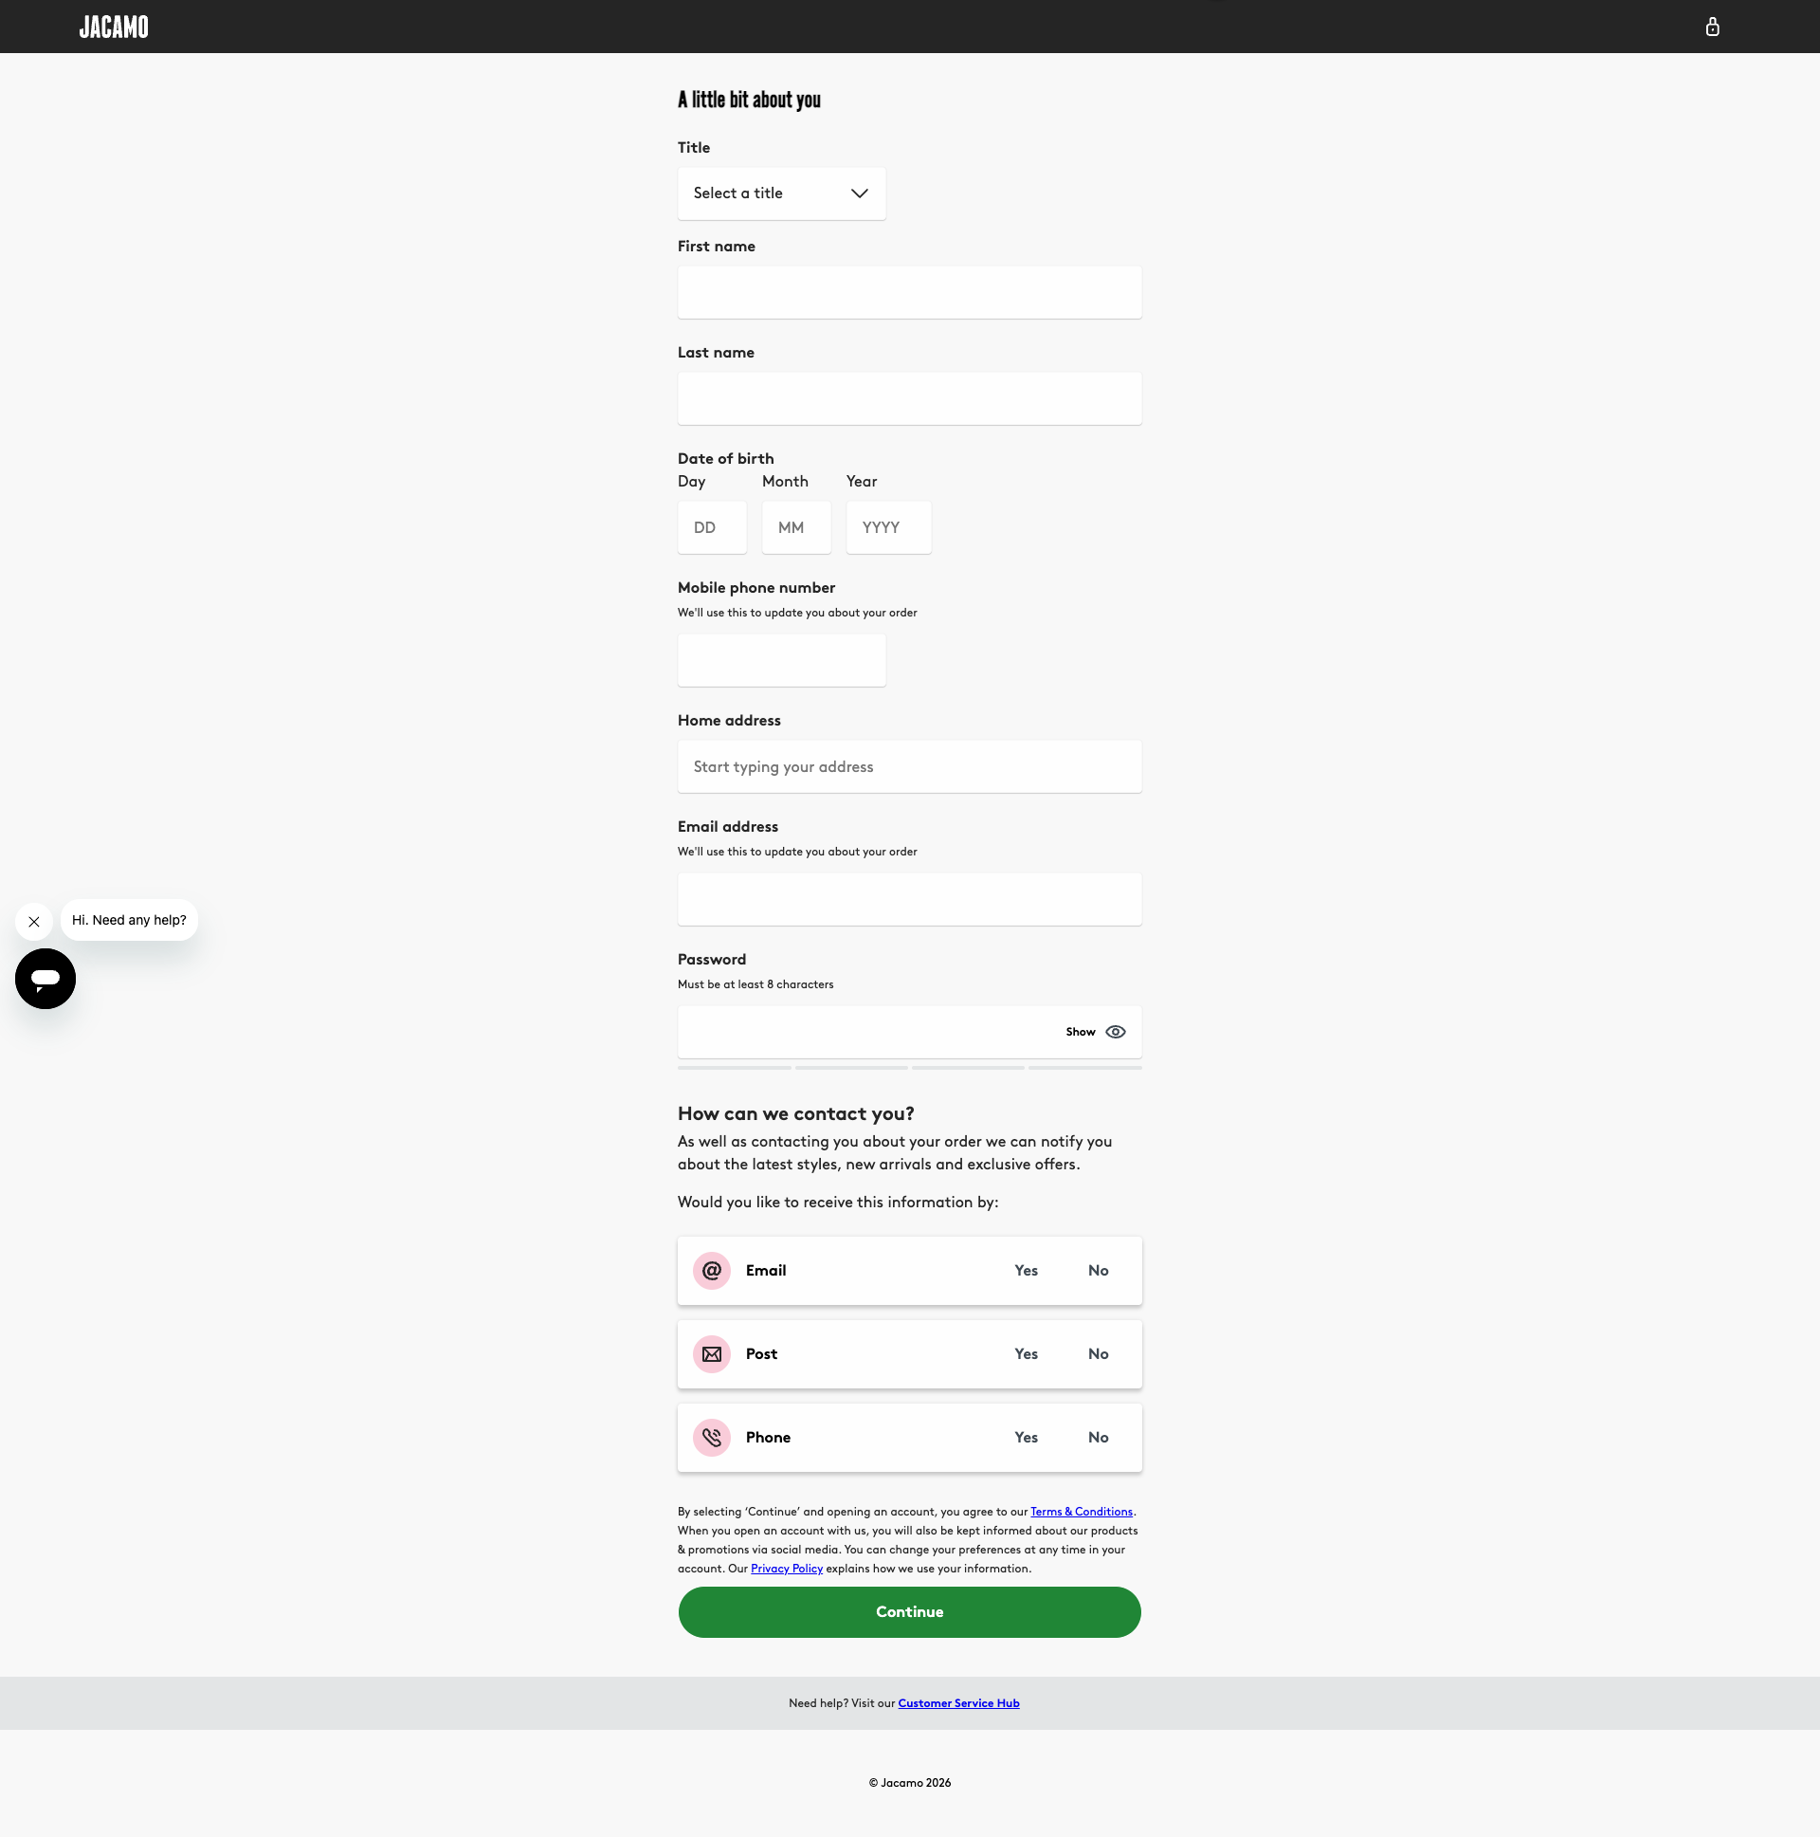This screenshot has width=1820, height=1837.
Task: Show the password with the eye icon
Action: 1114,1032
